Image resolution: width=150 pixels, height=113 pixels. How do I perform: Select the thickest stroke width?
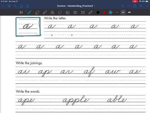(x=129, y=12)
